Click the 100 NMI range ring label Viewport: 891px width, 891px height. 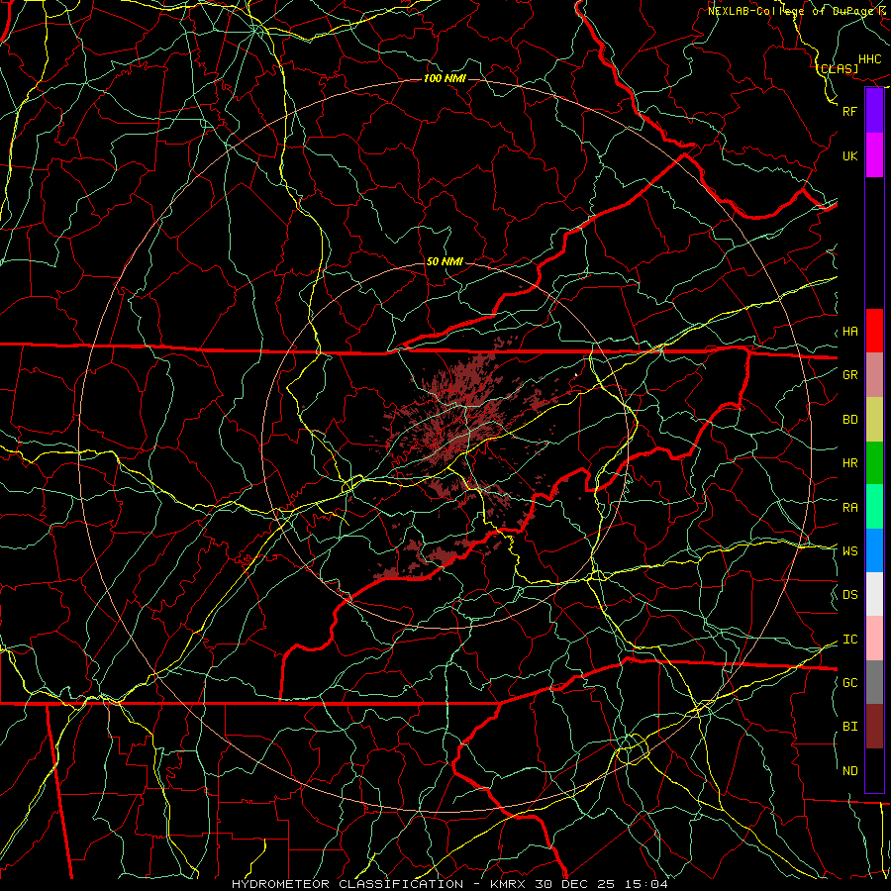(x=445, y=78)
